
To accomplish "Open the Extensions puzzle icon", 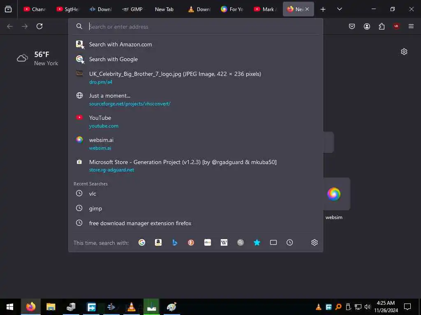I will click(382, 26).
